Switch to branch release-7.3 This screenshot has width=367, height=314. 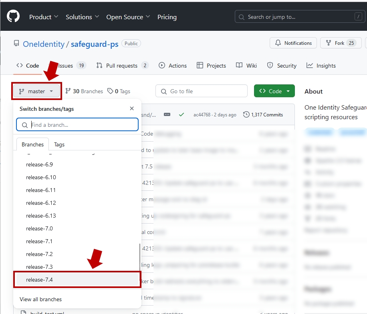(77, 267)
